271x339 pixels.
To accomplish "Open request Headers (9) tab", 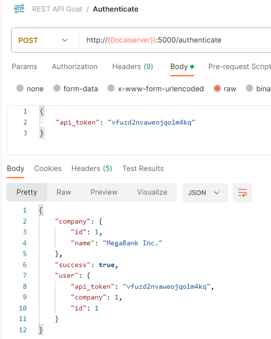I will (x=132, y=66).
